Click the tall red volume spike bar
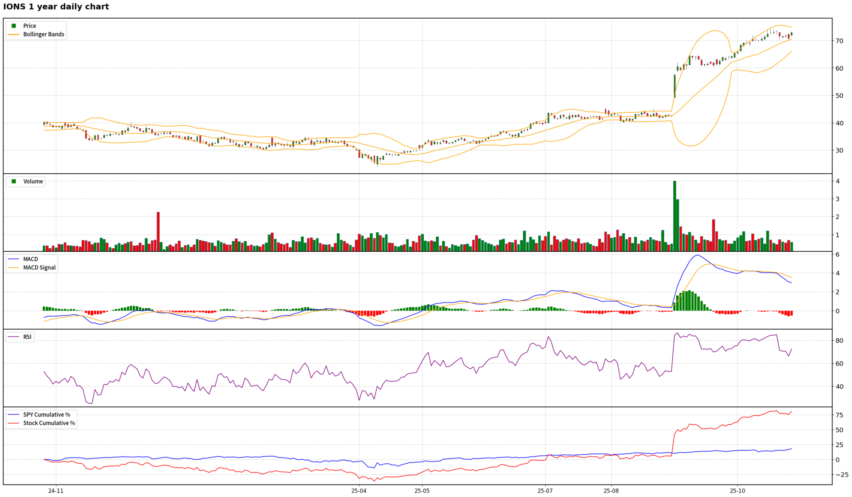Image resolution: width=852 pixels, height=497 pixels. [x=158, y=231]
